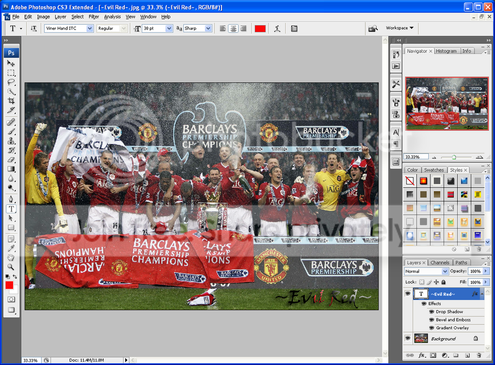
Task: Select the Gradient tool
Action: click(x=11, y=169)
